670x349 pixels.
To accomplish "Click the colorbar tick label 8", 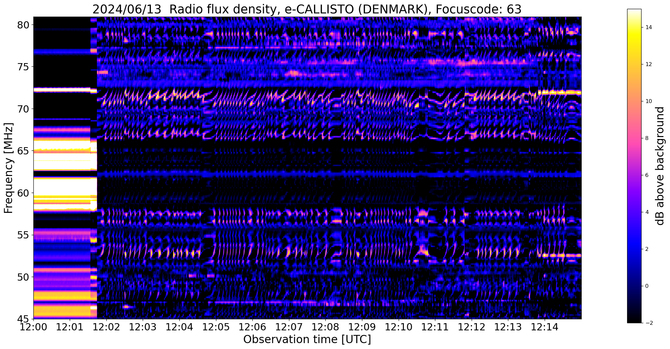I will coord(647,138).
